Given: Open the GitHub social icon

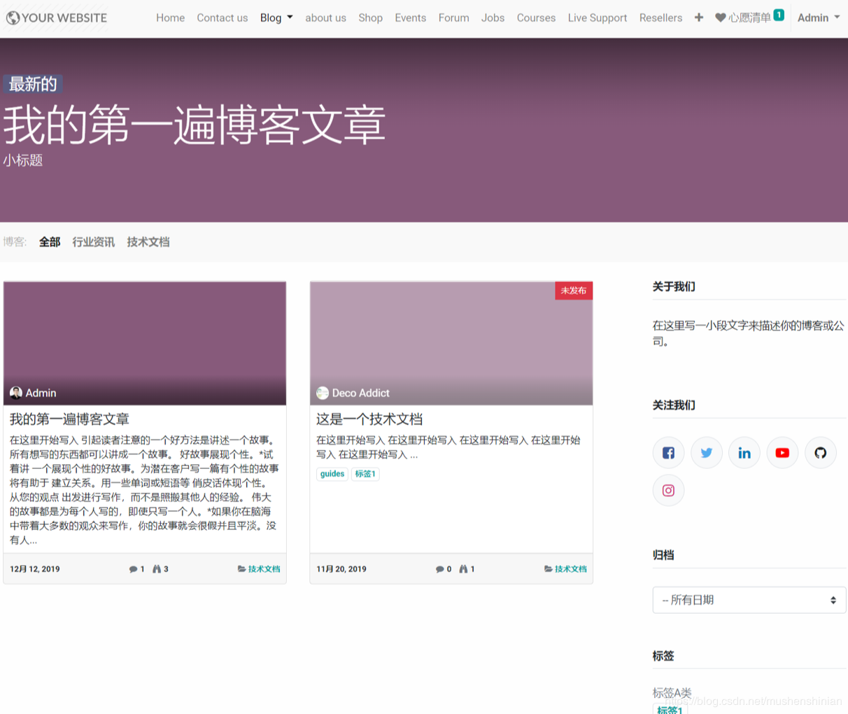Looking at the screenshot, I should click(820, 453).
